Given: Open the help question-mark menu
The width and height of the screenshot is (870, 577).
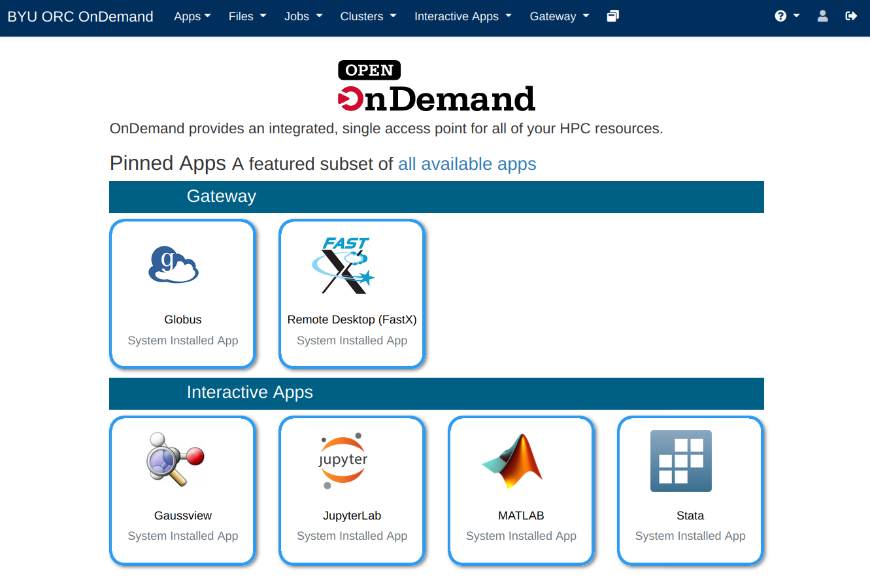Looking at the screenshot, I should [x=787, y=16].
